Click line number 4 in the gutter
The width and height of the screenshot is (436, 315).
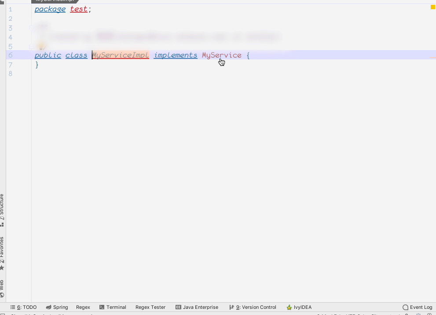click(x=10, y=37)
